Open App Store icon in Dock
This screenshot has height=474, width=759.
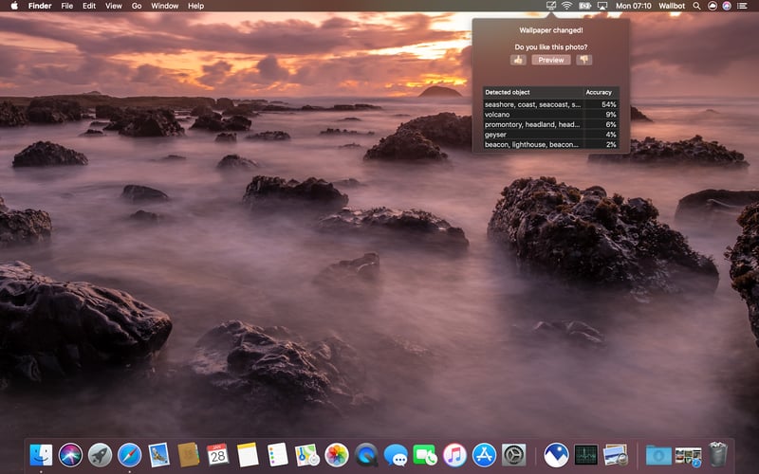click(484, 455)
